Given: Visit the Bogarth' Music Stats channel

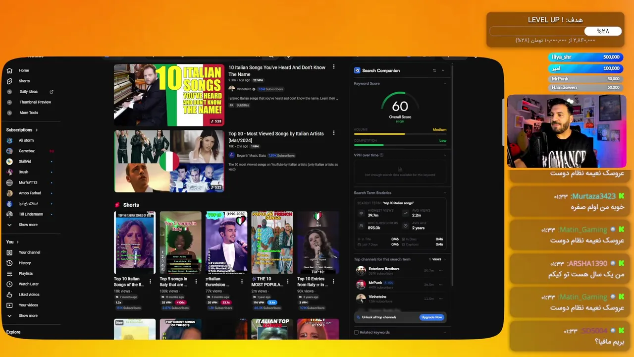Looking at the screenshot, I should click(251, 155).
